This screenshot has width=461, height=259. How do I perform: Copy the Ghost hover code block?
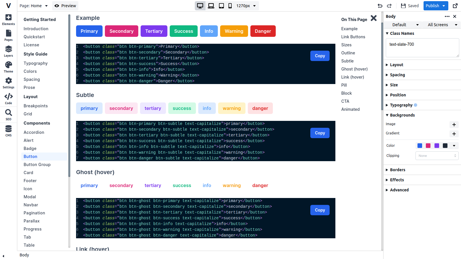(320, 210)
